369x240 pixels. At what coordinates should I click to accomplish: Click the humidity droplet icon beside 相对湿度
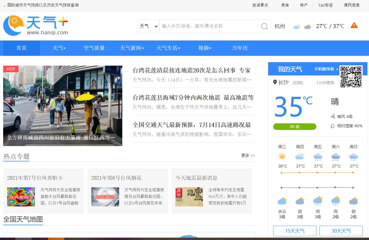(332, 126)
